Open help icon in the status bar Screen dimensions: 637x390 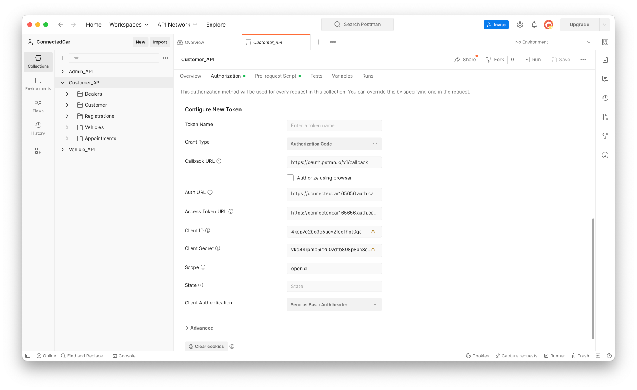coord(609,356)
